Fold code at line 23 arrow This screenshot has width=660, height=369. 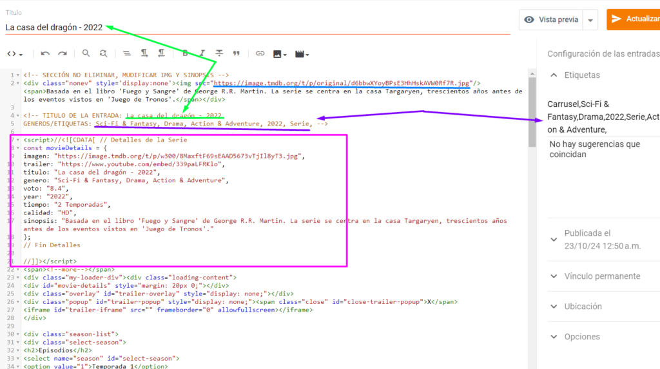tap(17, 278)
